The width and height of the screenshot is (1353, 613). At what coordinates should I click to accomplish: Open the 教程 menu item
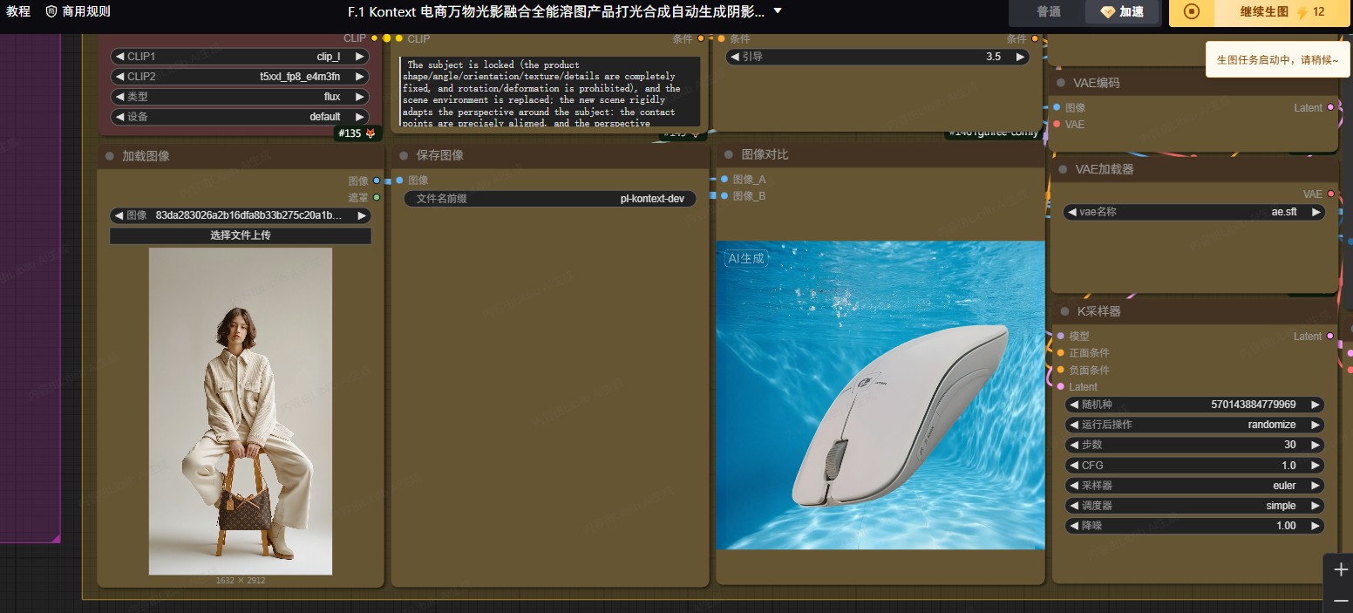tap(18, 11)
